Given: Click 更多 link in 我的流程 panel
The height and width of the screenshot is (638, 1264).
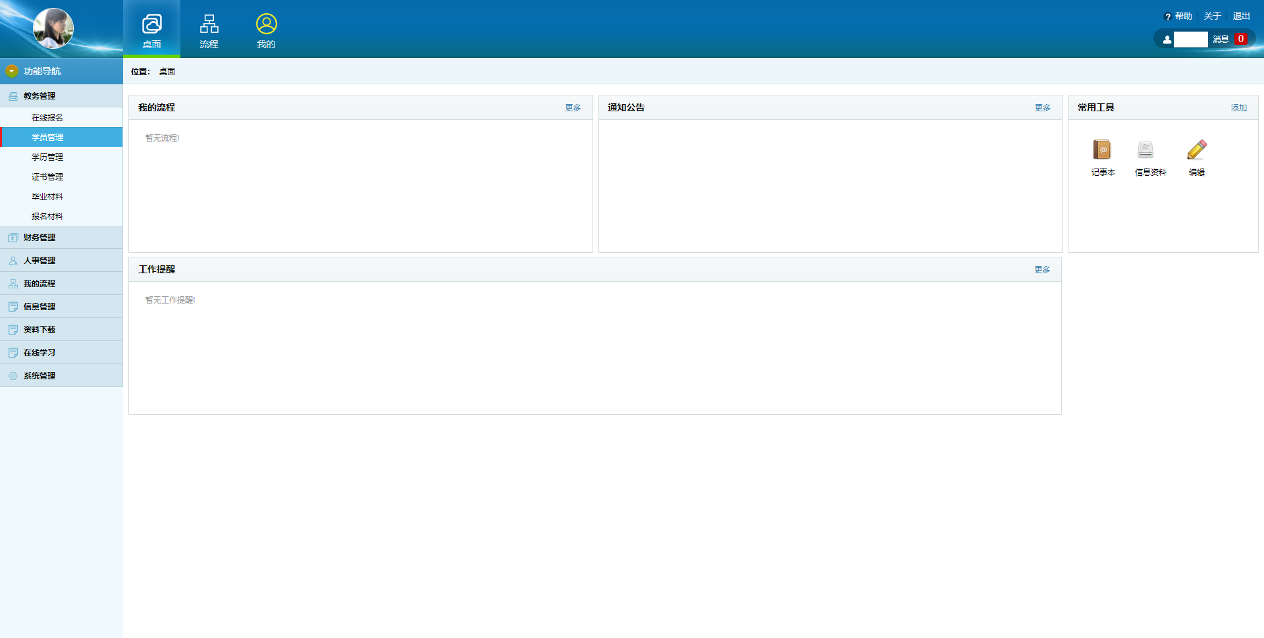Looking at the screenshot, I should (x=573, y=108).
